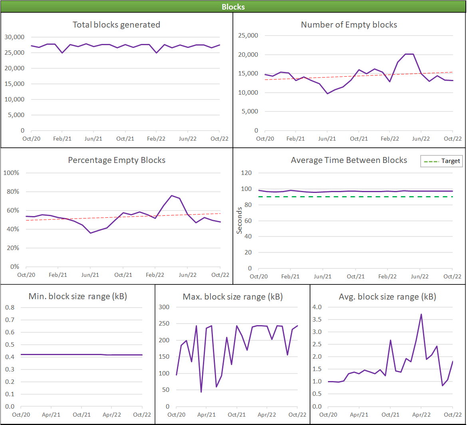Select the Min. block size range title
The width and height of the screenshot is (467, 425).
[x=78, y=296]
